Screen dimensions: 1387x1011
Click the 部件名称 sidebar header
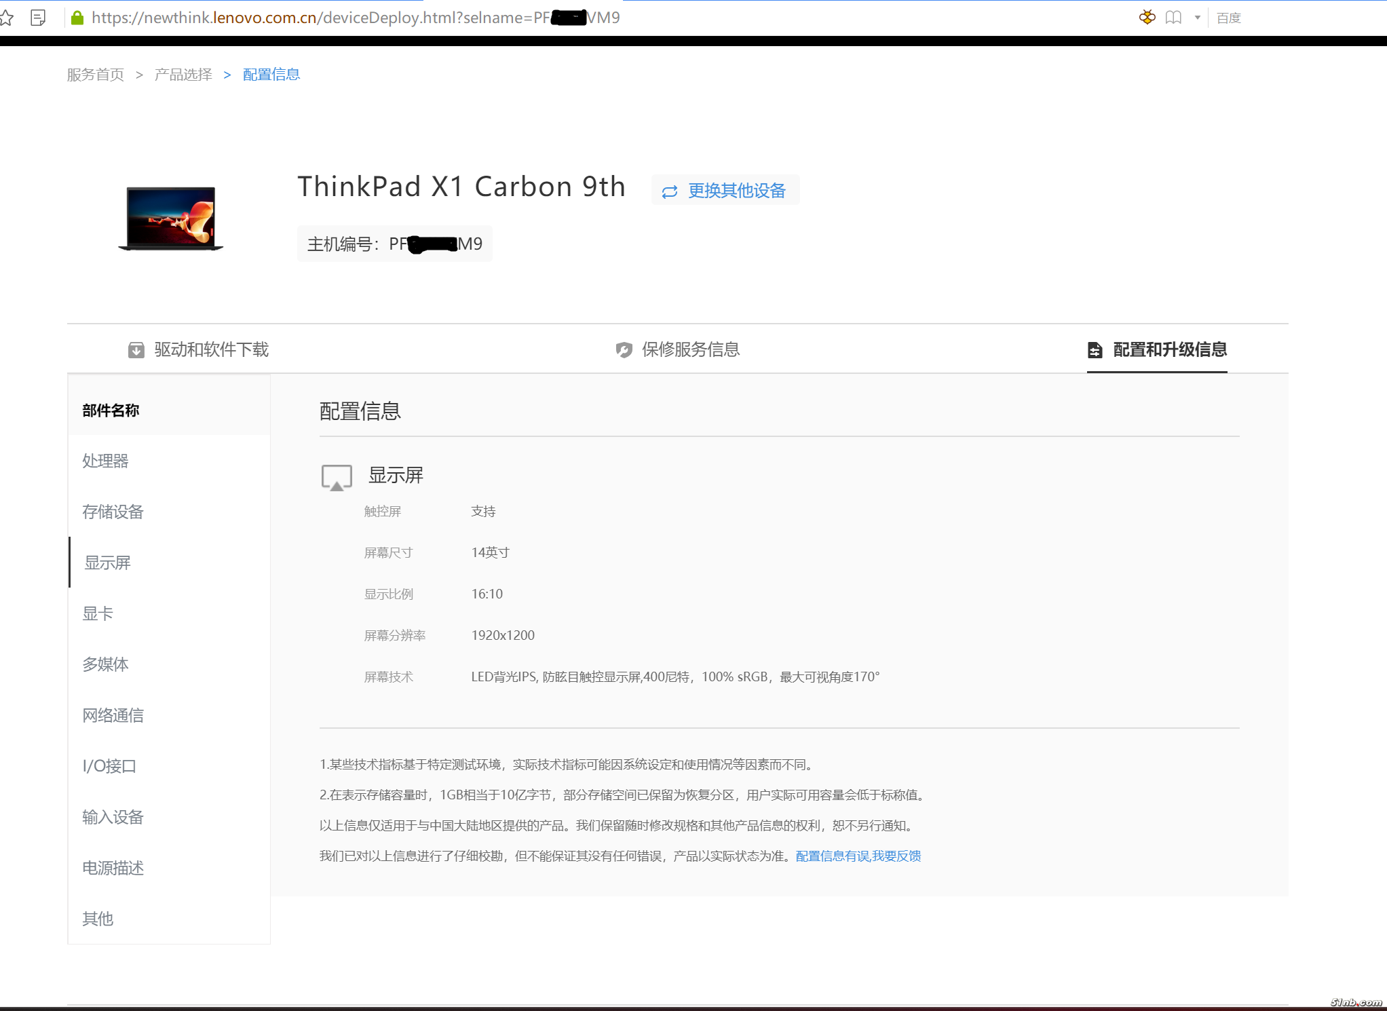[111, 410]
